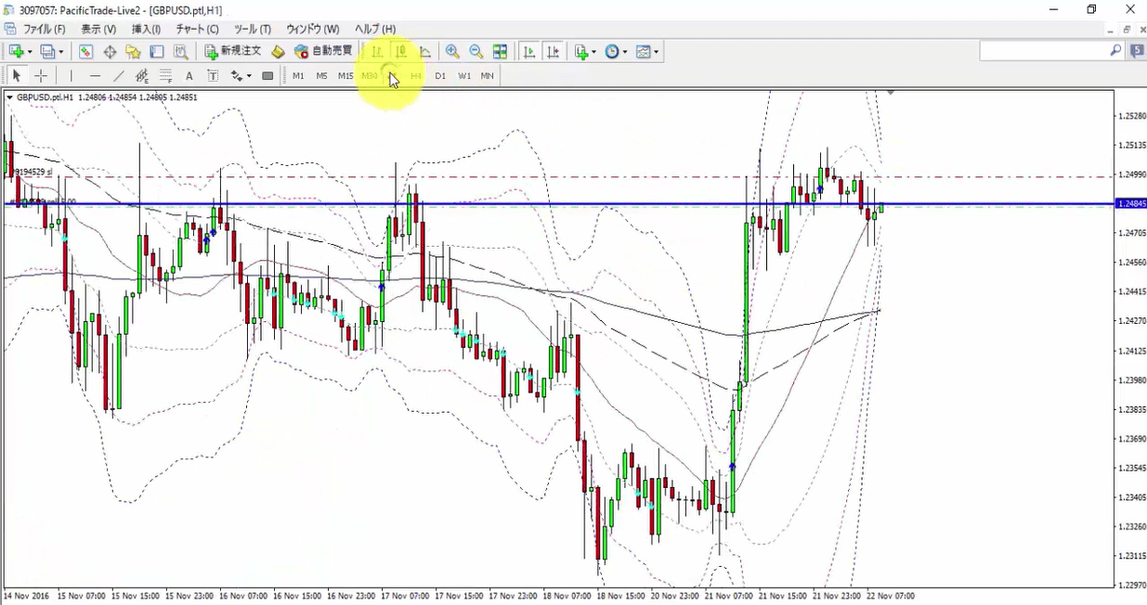Image resolution: width=1147 pixels, height=605 pixels.
Task: Open the ツール (T) menu
Action: point(253,29)
